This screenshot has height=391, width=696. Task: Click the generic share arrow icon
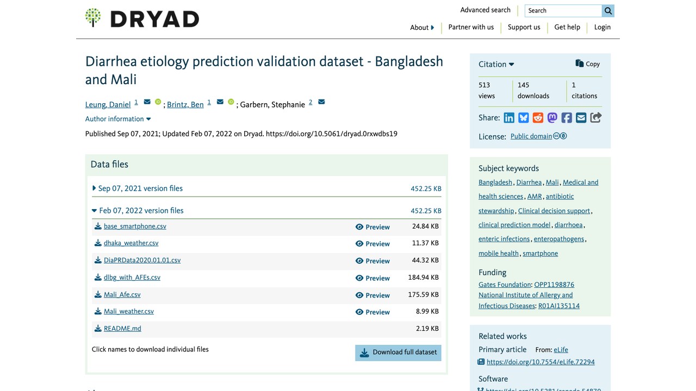coord(596,118)
